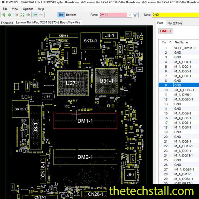Viewport: 199px width, 199px height.
Task: Click the U31-1 chip on the board
Action: (106, 81)
